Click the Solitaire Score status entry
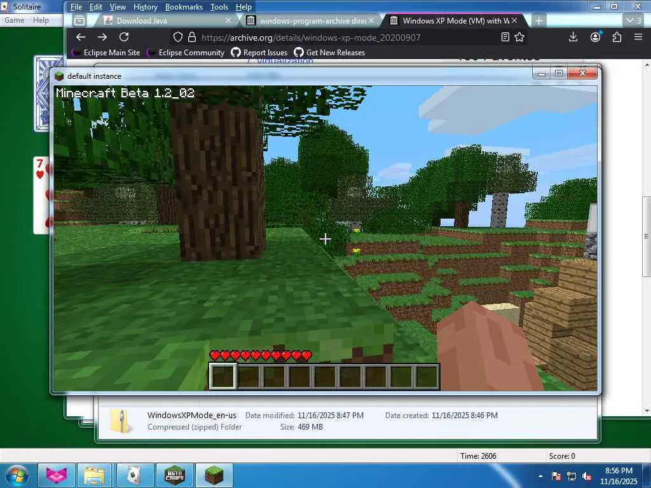651x488 pixels. (x=562, y=456)
